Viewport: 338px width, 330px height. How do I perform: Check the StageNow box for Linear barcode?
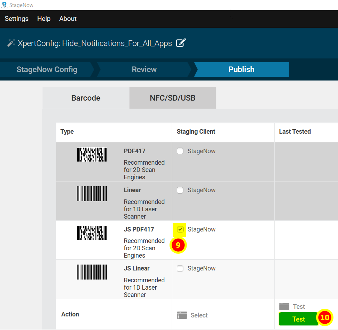point(180,190)
